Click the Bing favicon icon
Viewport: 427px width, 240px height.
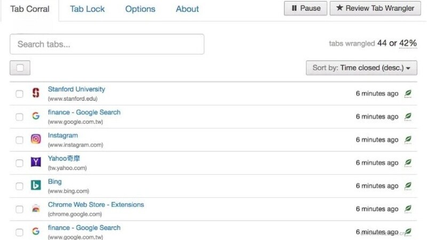(x=36, y=186)
